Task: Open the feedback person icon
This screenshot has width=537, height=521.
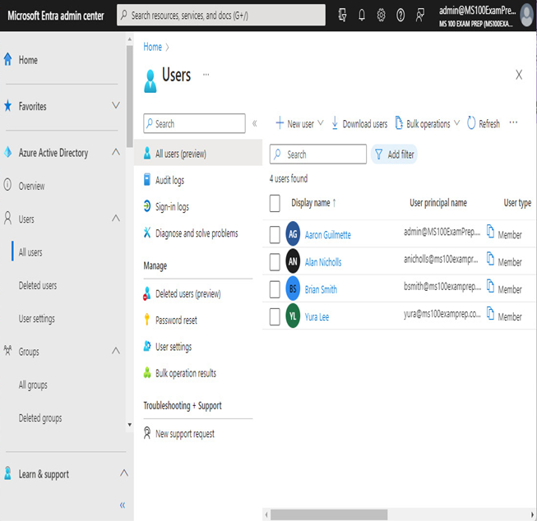Action: (419, 15)
